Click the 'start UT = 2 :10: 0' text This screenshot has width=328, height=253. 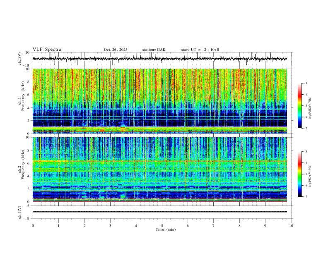200,50
